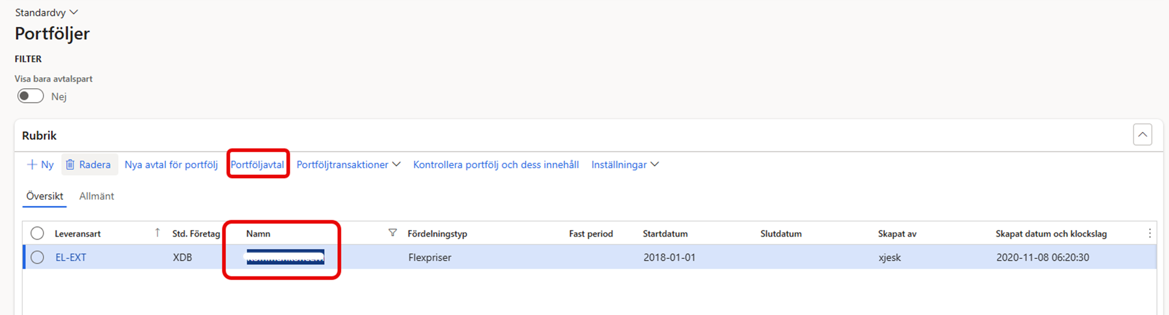The height and width of the screenshot is (315, 1169).
Task: Click Nya avtal för portfölj
Action: click(x=171, y=165)
